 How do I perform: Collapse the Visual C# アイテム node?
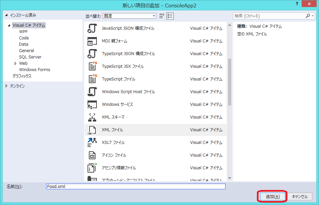pyautogui.click(x=9, y=25)
